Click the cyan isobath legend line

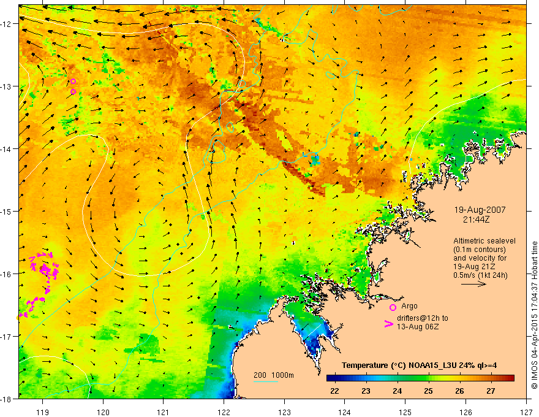265,381
